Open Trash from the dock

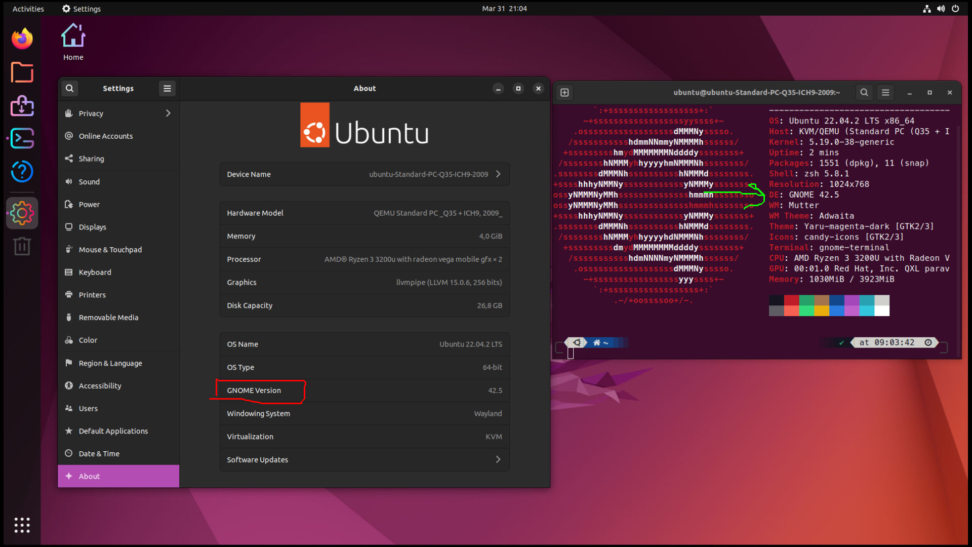click(22, 247)
